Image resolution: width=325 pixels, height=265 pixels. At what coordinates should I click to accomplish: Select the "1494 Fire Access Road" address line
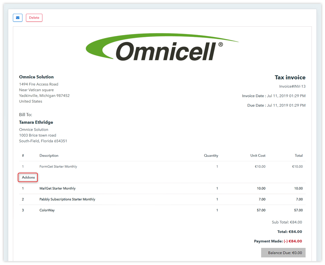click(39, 84)
